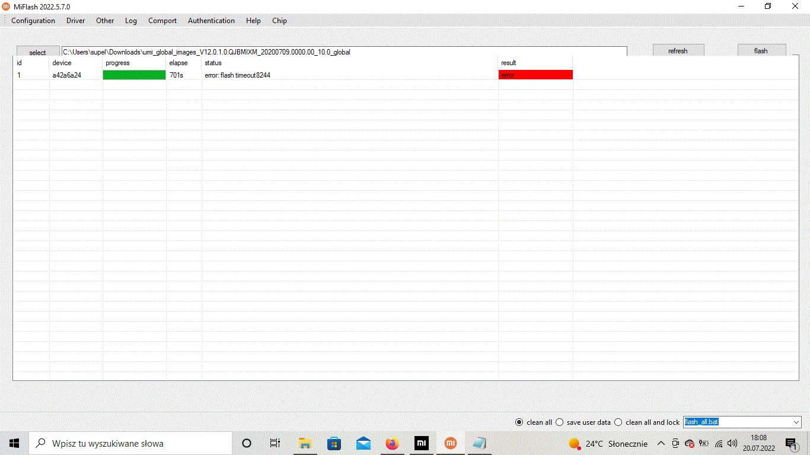This screenshot has height=455, width=810.
Task: Open the Mail app taskbar icon
Action: coord(363,443)
